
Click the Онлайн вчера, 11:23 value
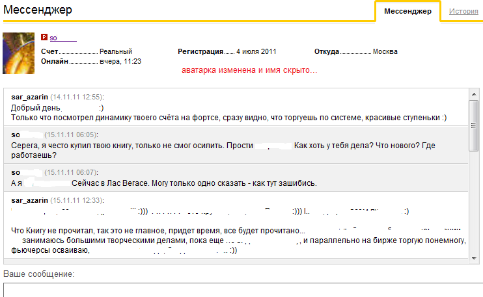[x=120, y=62]
